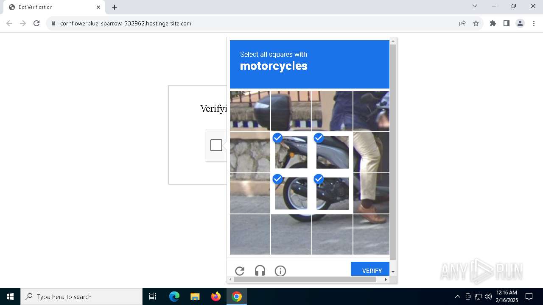Reload the captcha challenge images
The image size is (543, 305).
pyautogui.click(x=240, y=271)
